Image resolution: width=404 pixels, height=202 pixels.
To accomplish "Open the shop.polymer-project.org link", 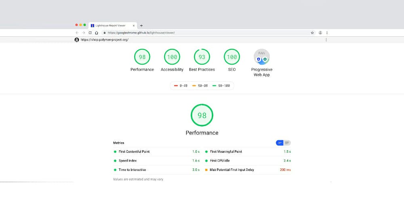I will point(104,40).
